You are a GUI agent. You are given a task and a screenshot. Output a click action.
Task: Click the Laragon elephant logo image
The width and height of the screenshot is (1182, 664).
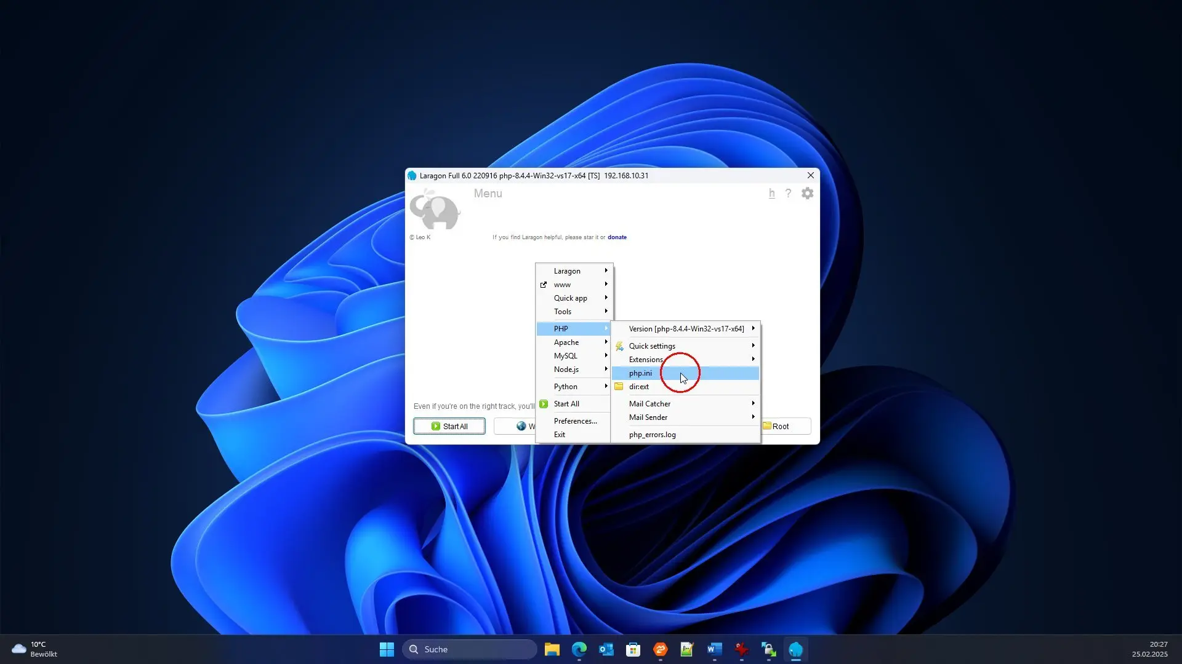(x=435, y=209)
